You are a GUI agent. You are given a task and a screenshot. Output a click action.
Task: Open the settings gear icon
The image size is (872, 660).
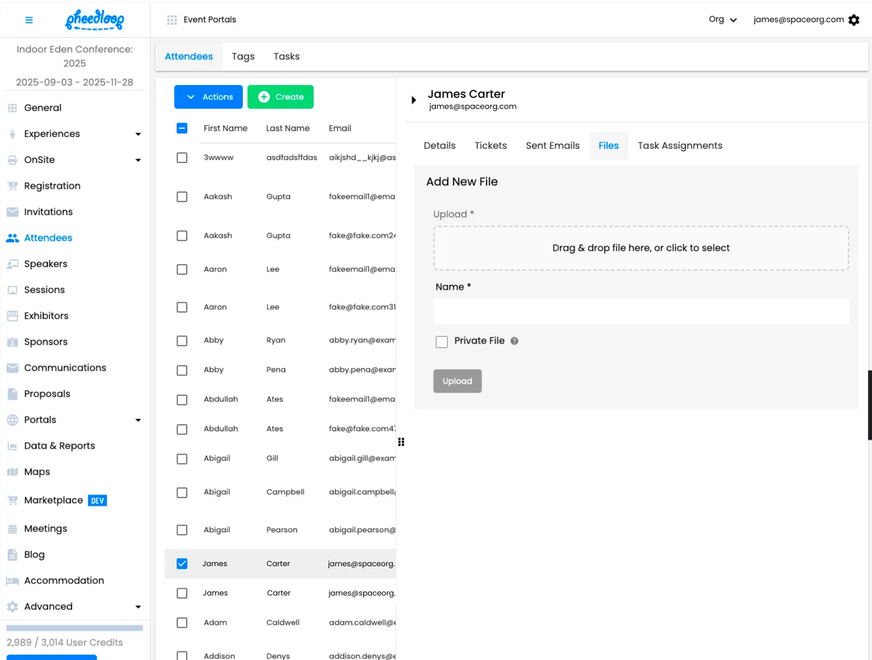coord(854,20)
